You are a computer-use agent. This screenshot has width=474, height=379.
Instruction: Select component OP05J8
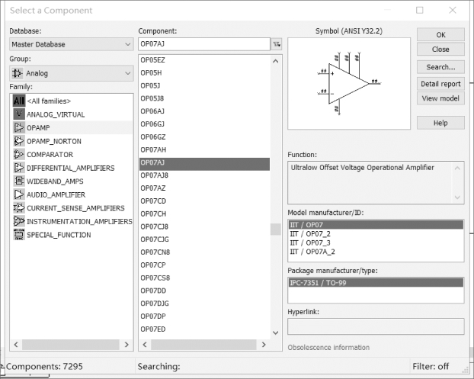click(205, 98)
